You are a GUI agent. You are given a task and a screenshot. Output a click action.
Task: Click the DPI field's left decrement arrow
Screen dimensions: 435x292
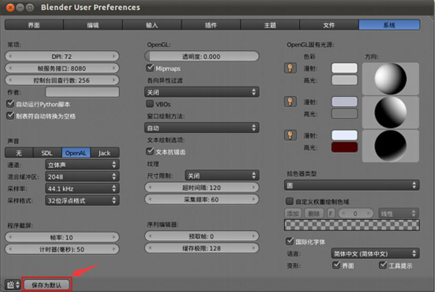(10, 56)
